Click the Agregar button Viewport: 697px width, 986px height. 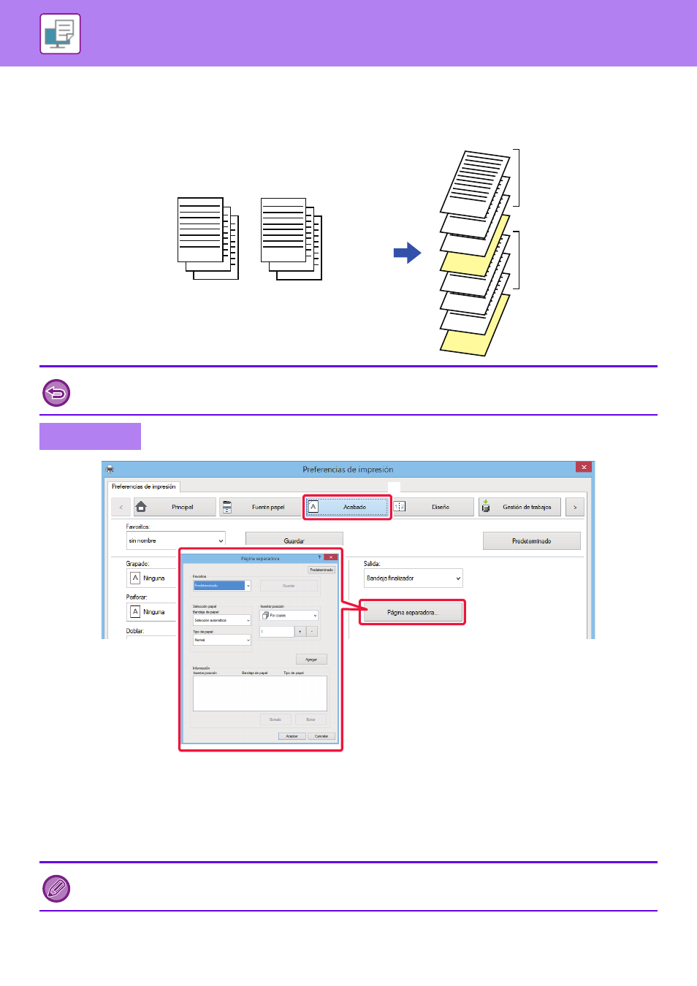pyautogui.click(x=311, y=660)
